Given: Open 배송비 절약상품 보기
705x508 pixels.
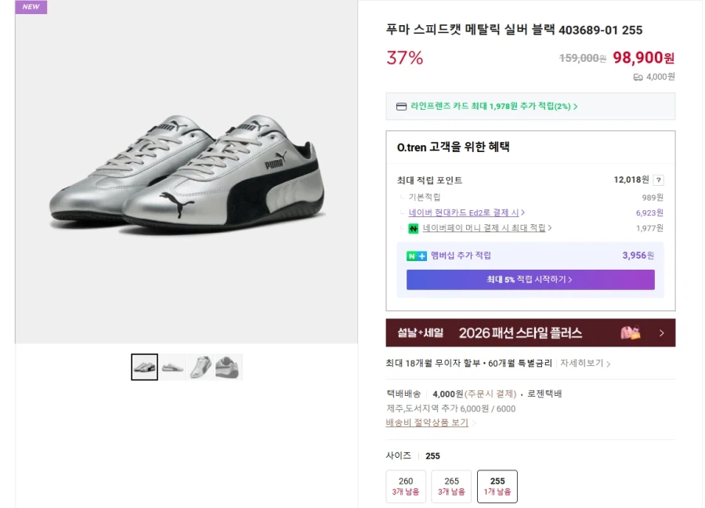Looking at the screenshot, I should [x=425, y=423].
